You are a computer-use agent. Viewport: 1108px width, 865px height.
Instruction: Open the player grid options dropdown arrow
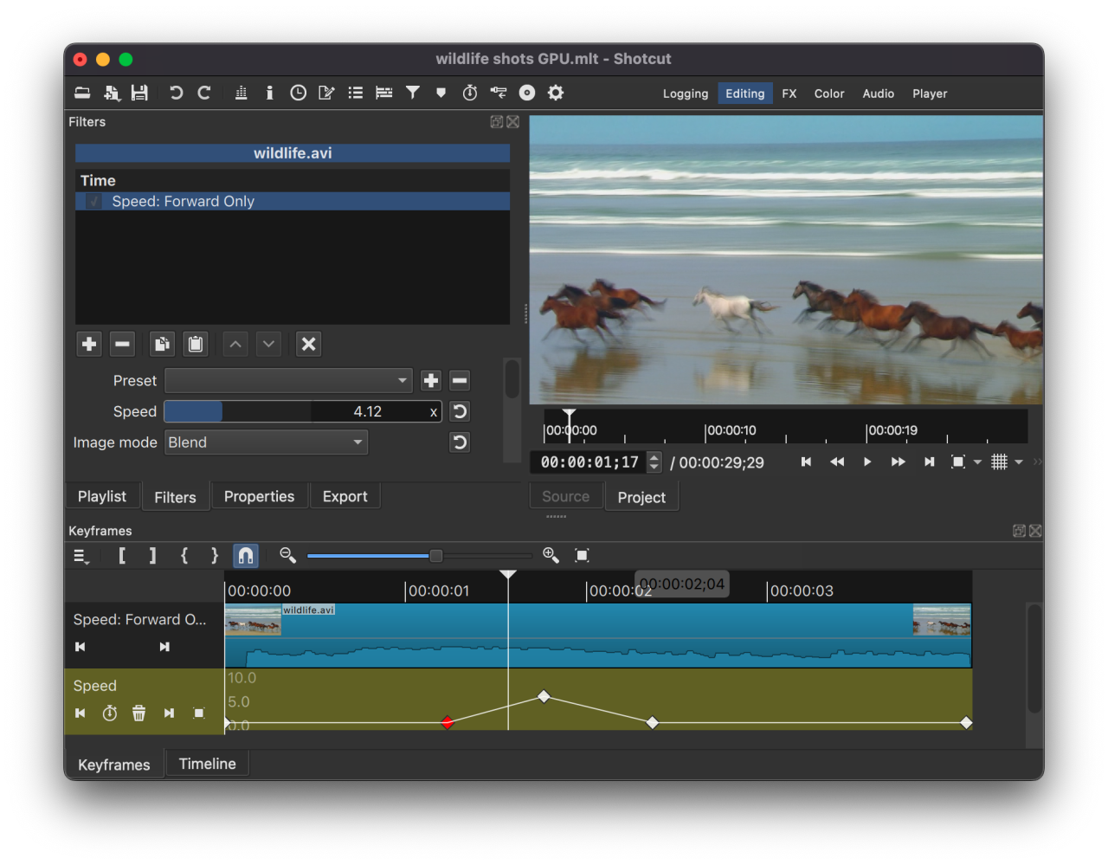click(x=1019, y=462)
